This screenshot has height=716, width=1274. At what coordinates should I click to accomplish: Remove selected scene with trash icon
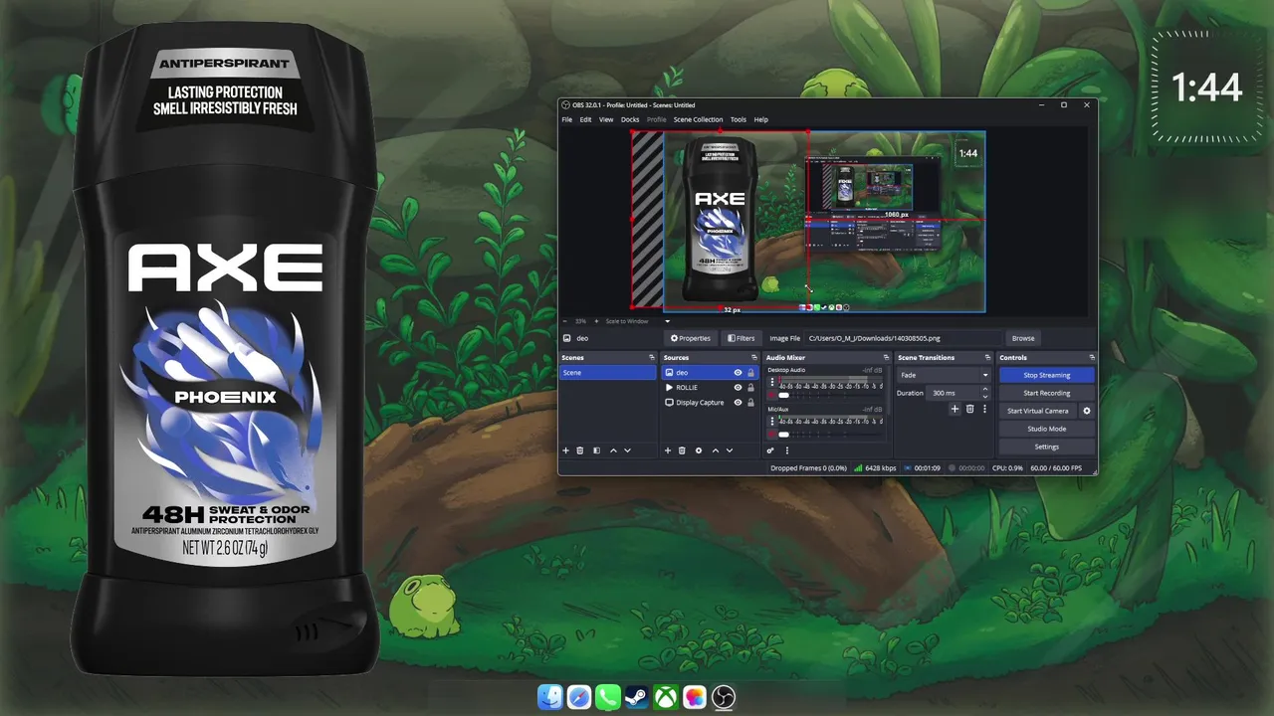[x=580, y=450]
